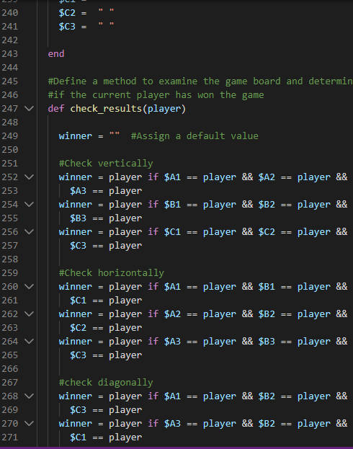Screen dimensions: 353x449
Task: Collapse fold arrow at line 268
Action: click(29, 396)
